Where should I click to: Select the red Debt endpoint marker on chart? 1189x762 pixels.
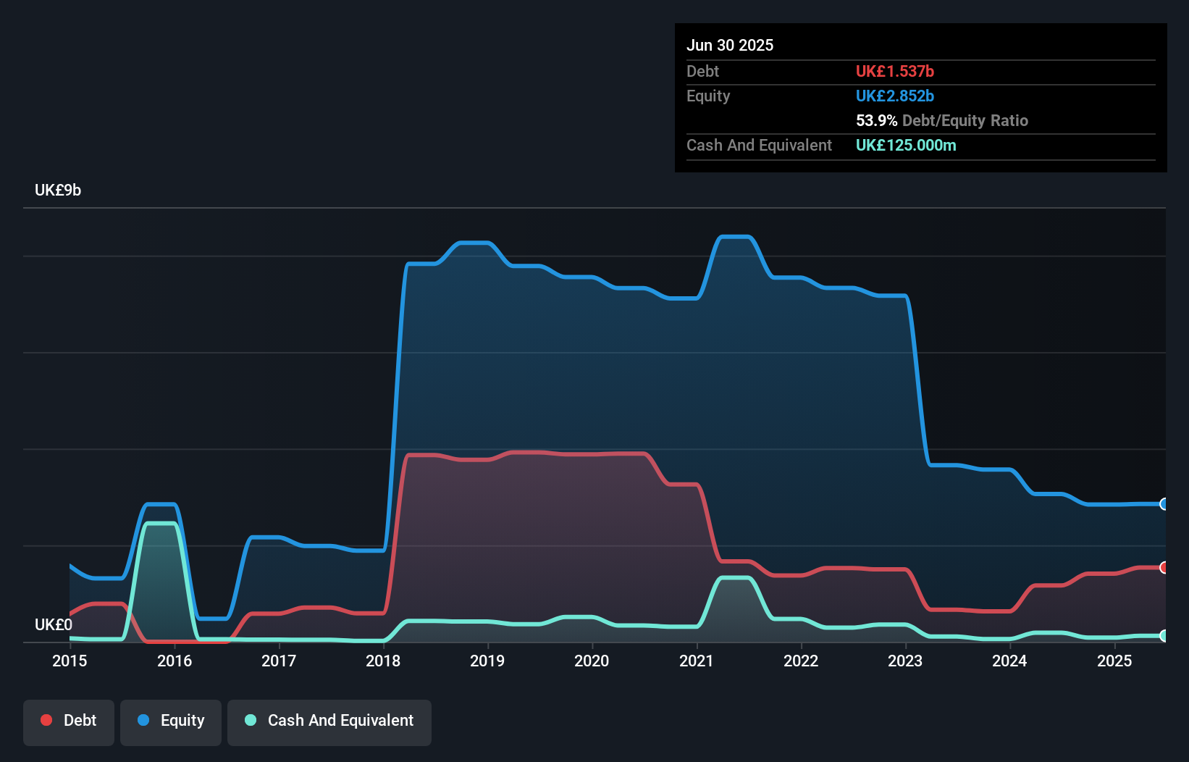(1164, 569)
